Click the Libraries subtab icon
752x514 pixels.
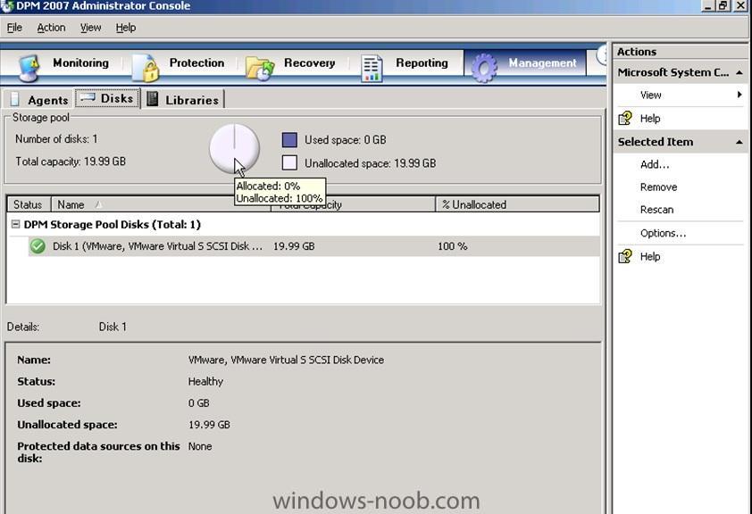pos(152,99)
